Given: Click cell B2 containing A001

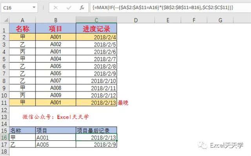Looking at the screenshot, I should [56, 37].
